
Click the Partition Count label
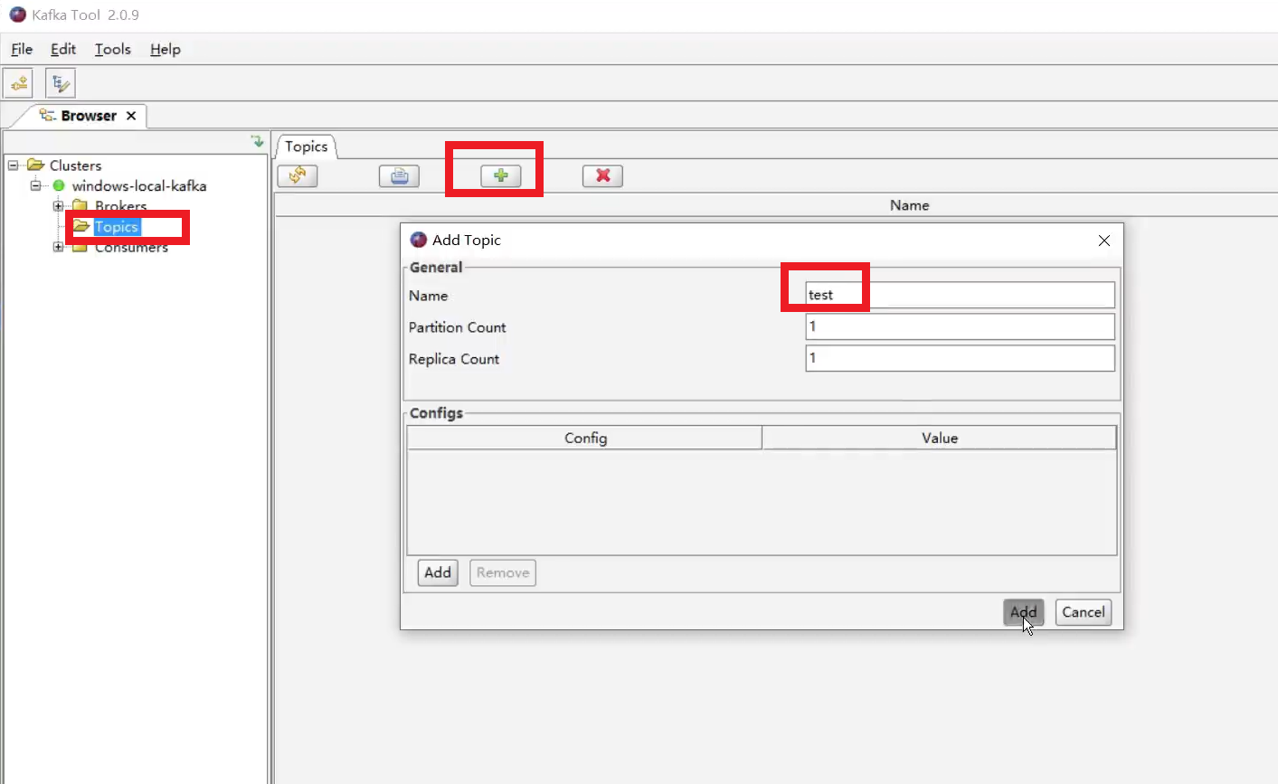click(x=457, y=327)
